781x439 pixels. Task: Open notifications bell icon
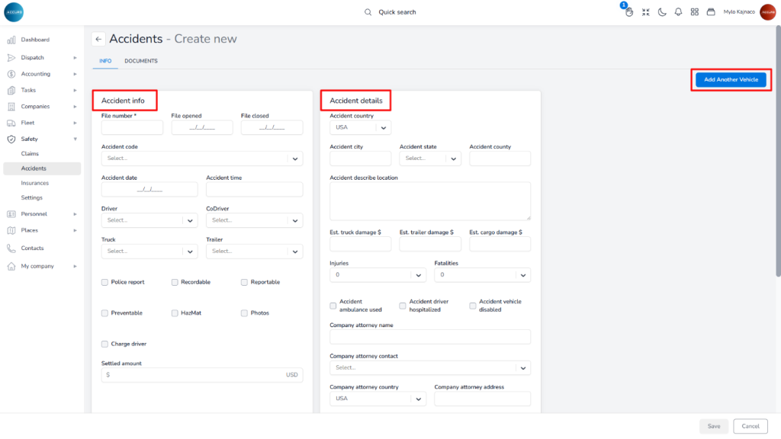point(678,12)
